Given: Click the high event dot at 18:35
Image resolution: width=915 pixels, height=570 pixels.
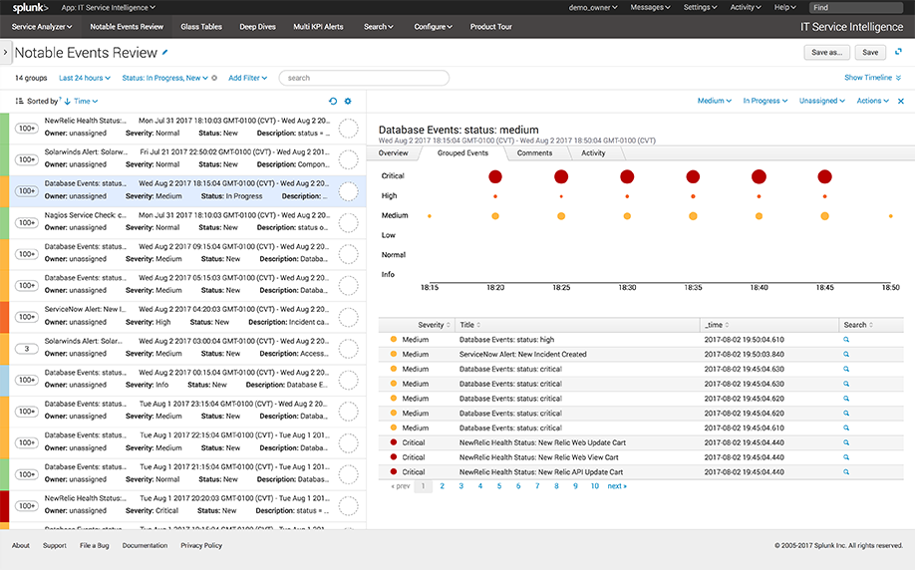Looking at the screenshot, I should click(x=694, y=196).
